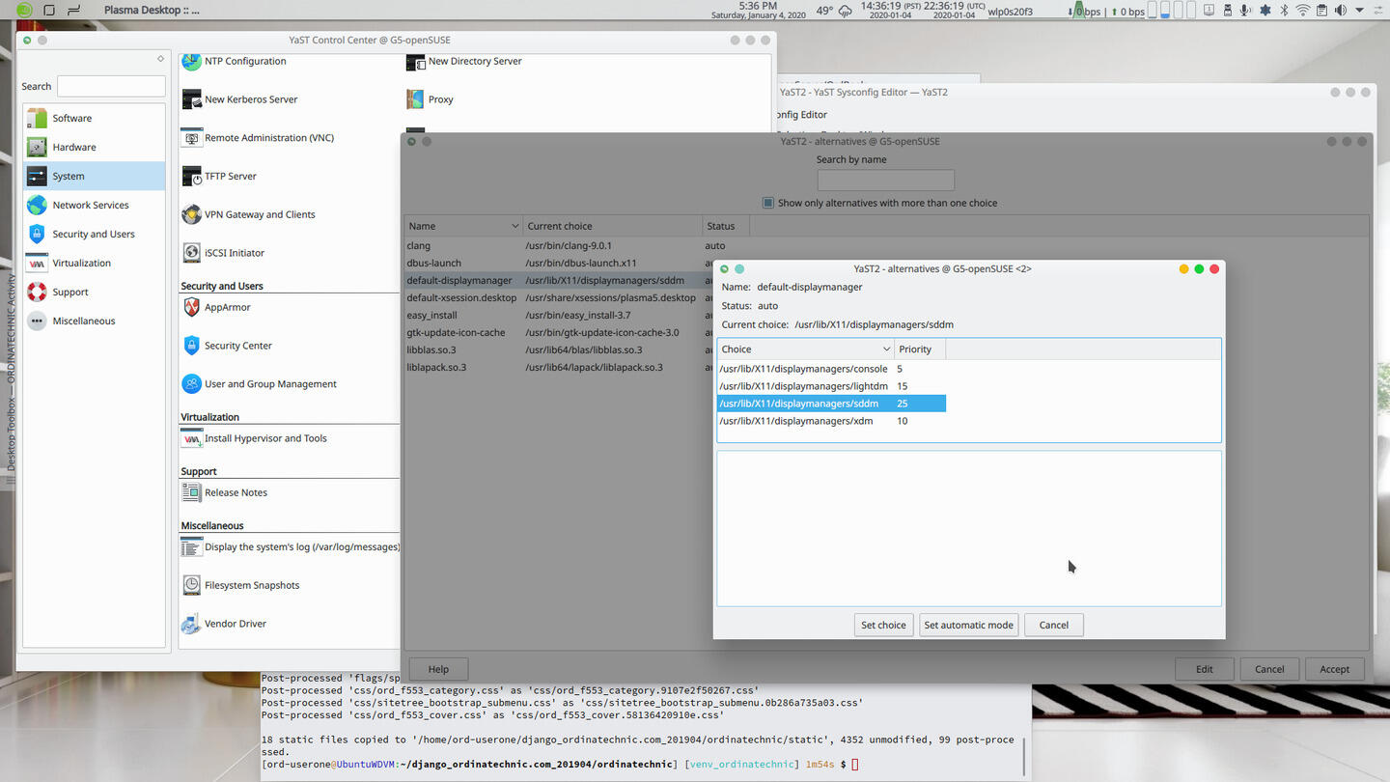
Task: Open VPN Gateway and Clients module
Action: [248, 214]
